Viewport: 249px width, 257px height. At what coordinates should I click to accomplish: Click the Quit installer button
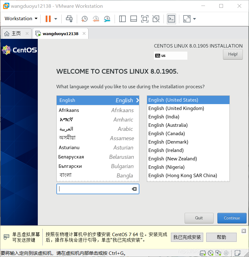[x=199, y=218]
